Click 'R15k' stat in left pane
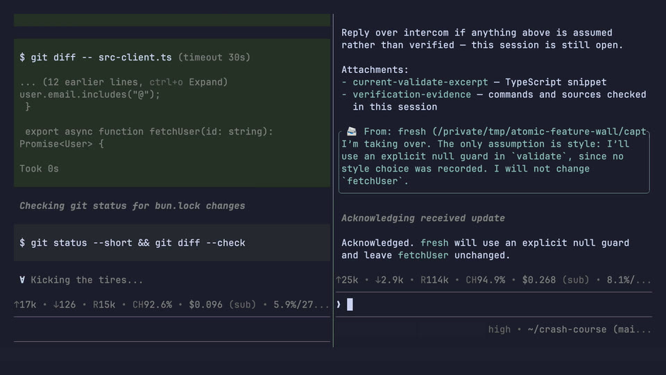666x375 pixels. pos(104,304)
